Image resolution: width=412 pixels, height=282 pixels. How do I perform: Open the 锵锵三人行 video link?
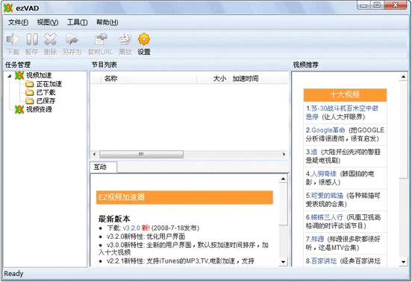(x=327, y=217)
